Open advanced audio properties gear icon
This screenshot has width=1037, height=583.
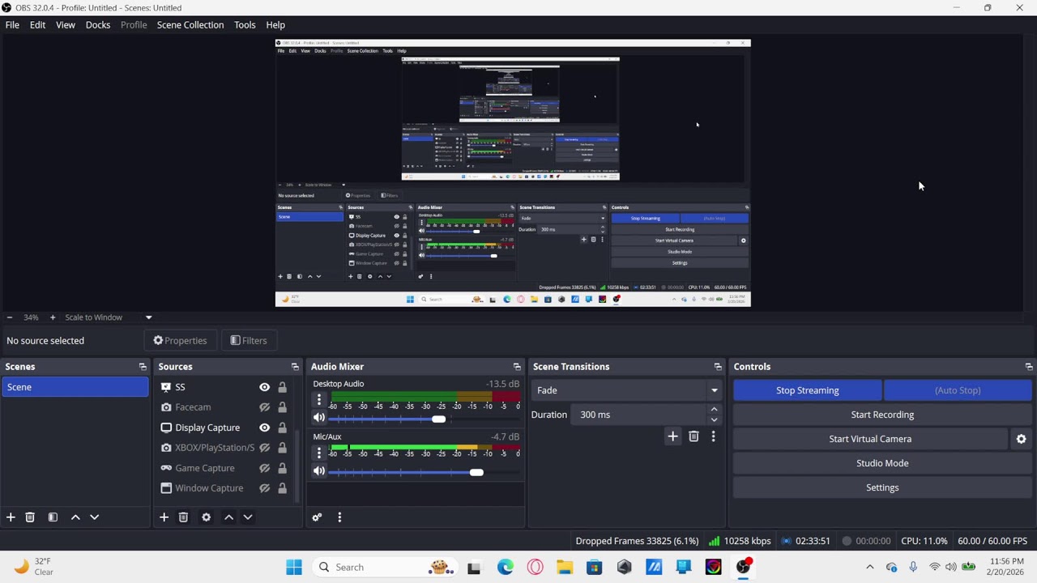pos(317,517)
